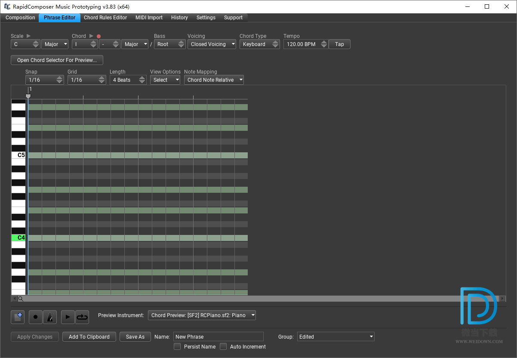Click the left scroll arrow under the grid
The width and height of the screenshot is (517, 358).
[x=14, y=299]
